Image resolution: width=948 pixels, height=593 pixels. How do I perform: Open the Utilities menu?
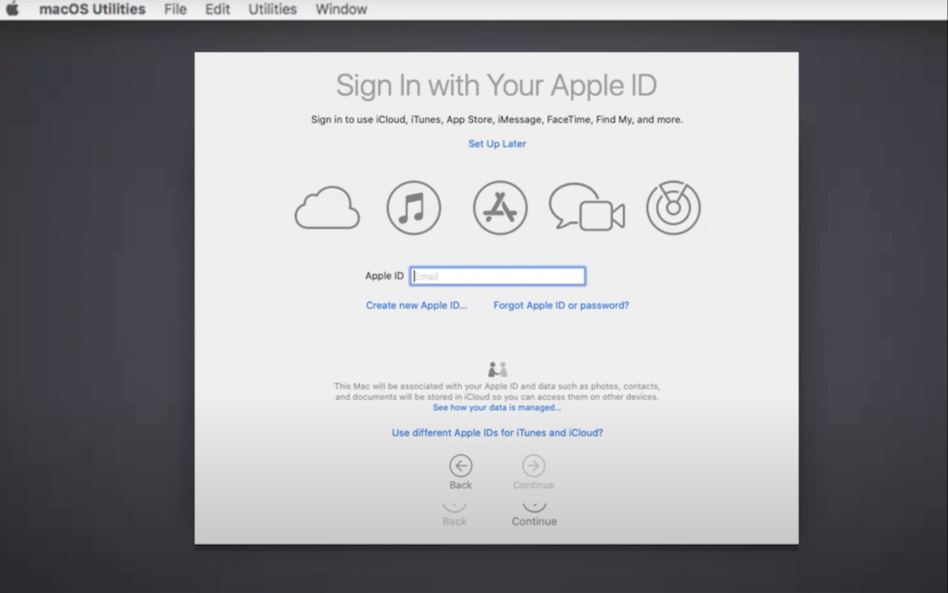273,9
